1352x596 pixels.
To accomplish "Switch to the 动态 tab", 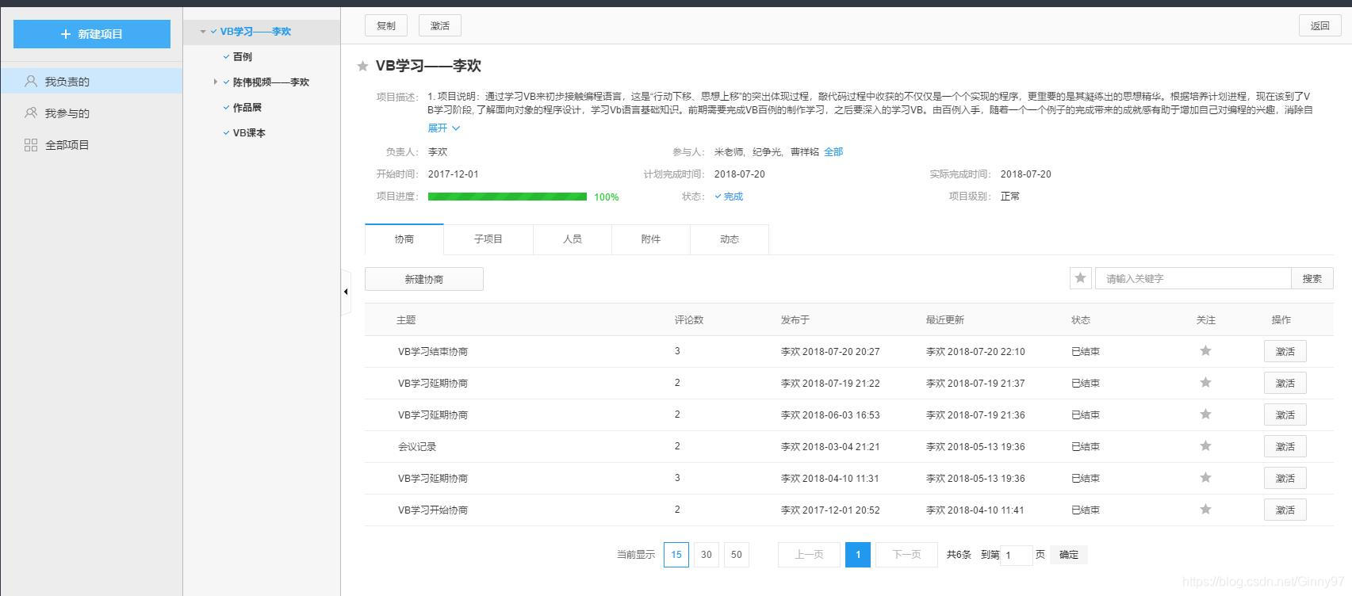I will pos(730,239).
